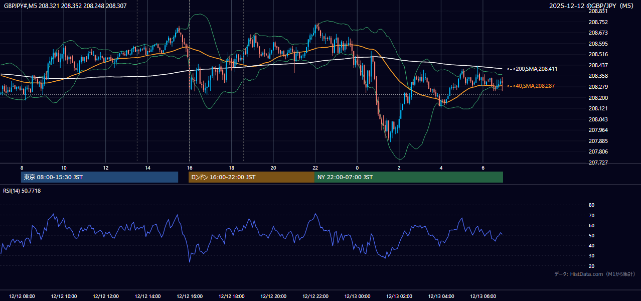Click hour label 14 under price chart
The image size is (641, 301).
coord(147,168)
